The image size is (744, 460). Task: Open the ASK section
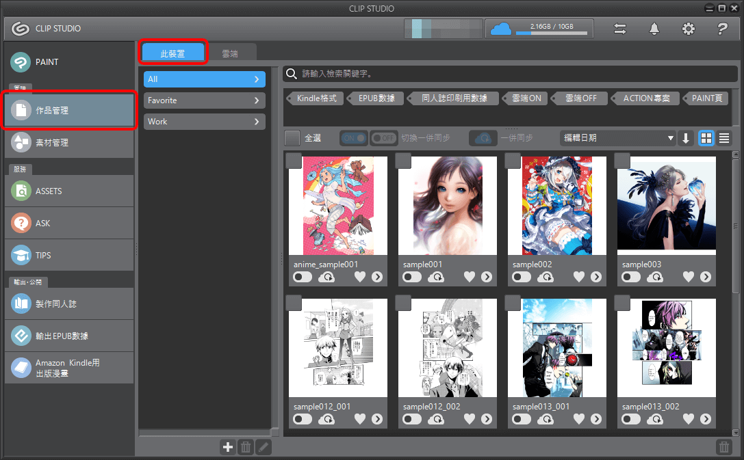68,223
